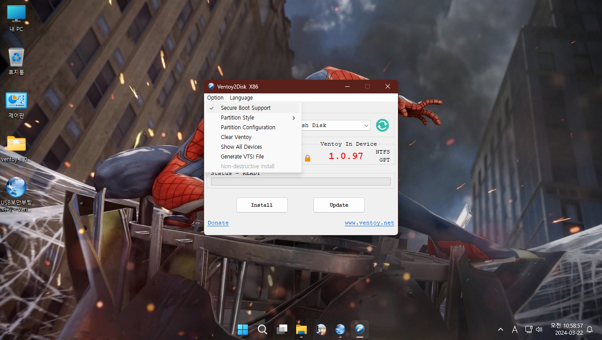
Task: Click the 1.0.97 device version text
Action: coord(346,156)
